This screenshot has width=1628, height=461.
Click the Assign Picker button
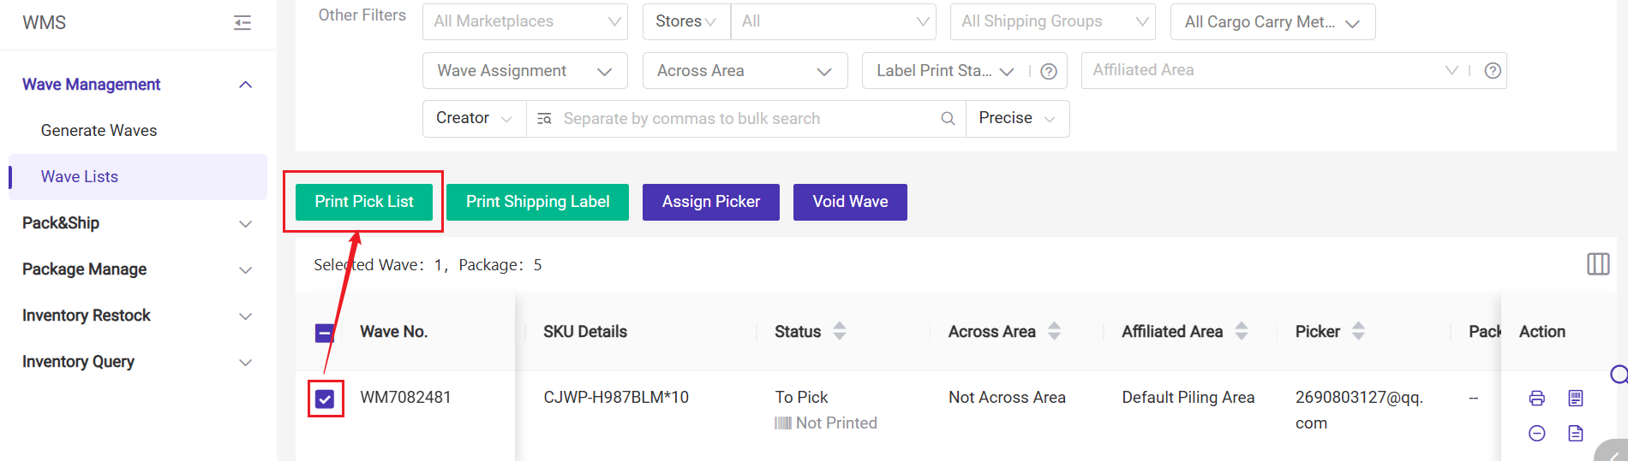coord(710,202)
